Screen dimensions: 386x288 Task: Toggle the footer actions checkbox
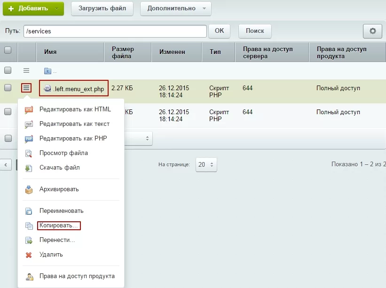tap(8, 138)
